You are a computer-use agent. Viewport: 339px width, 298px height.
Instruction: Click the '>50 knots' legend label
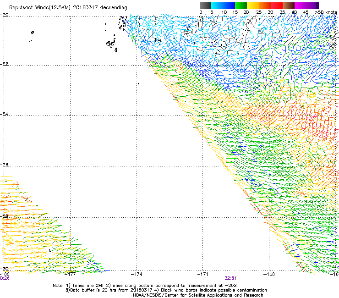(x=326, y=12)
